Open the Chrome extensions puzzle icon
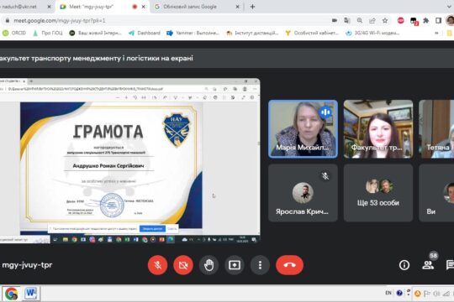 pyautogui.click(x=426, y=20)
